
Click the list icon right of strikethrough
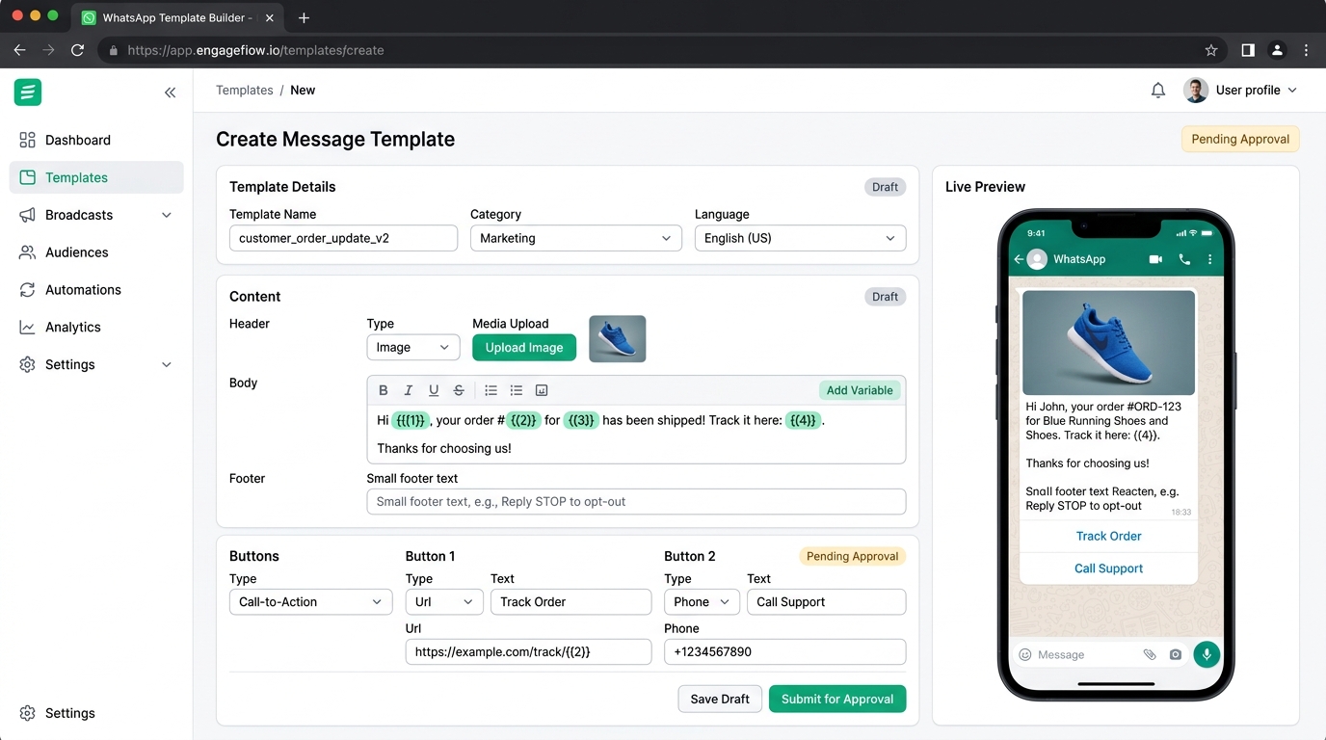[491, 390]
